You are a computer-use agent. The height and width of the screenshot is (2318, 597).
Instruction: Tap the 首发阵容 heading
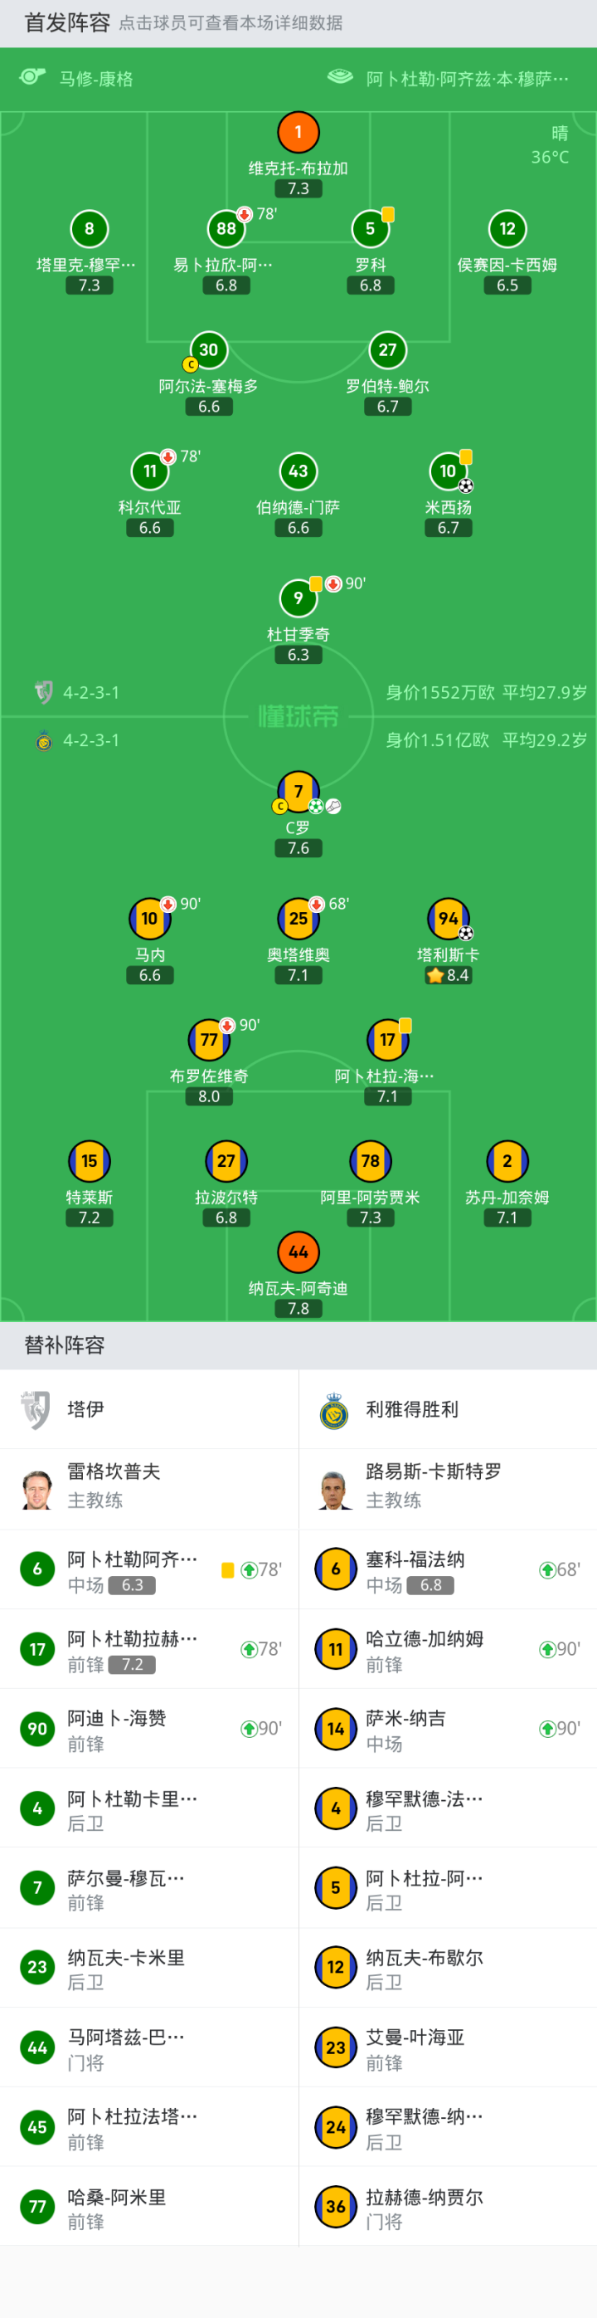pos(66,22)
